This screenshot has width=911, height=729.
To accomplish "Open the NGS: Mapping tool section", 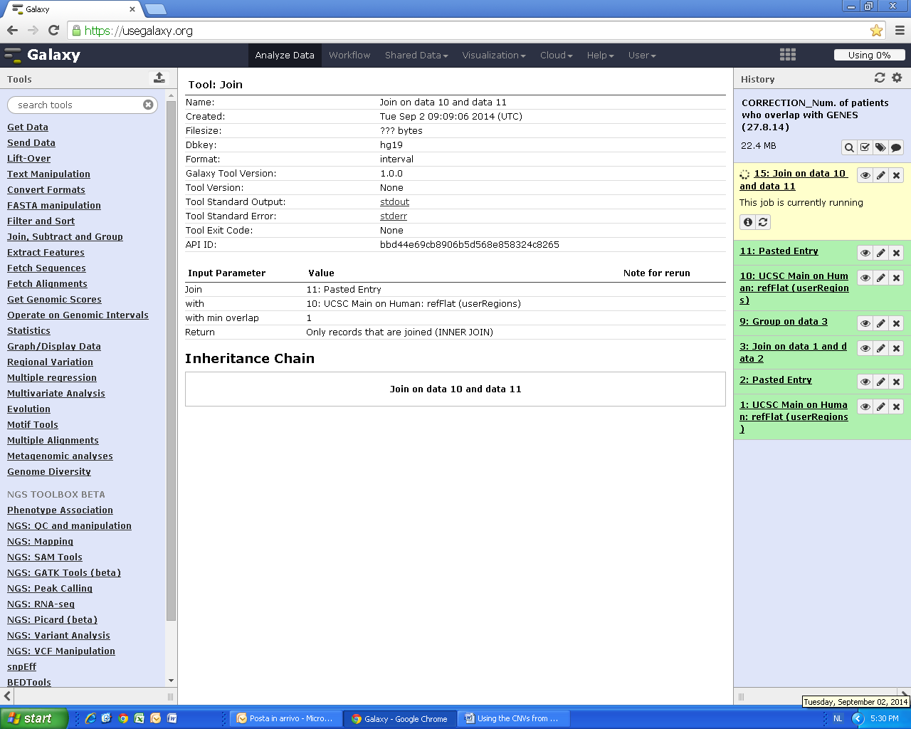I will coord(40,542).
